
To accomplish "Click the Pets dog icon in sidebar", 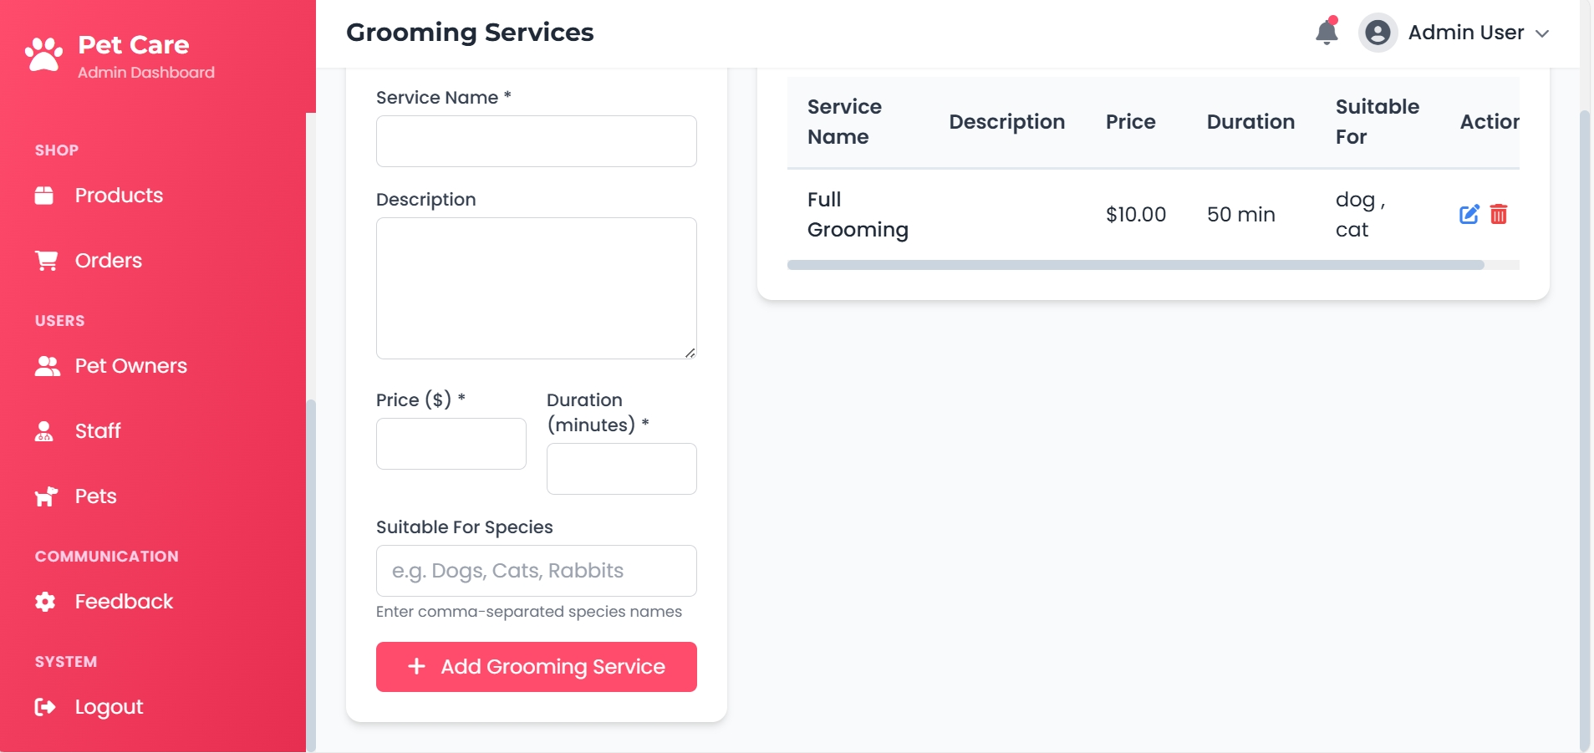I will (x=46, y=496).
